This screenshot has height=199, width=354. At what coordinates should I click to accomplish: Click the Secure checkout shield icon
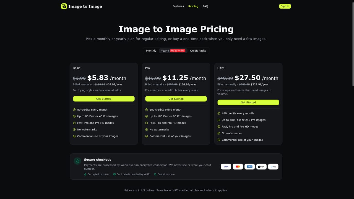[x=77, y=161]
